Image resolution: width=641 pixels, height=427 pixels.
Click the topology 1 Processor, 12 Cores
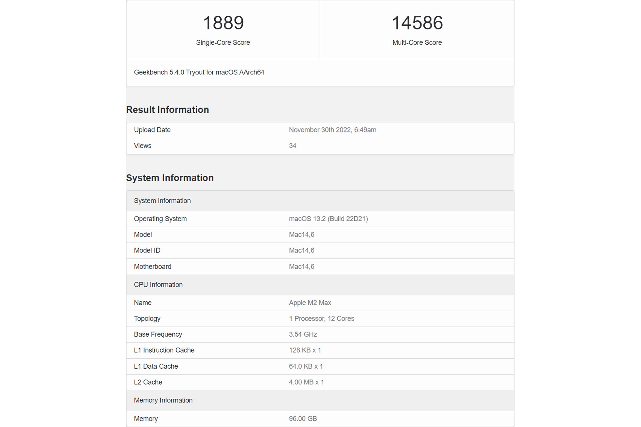coord(321,319)
